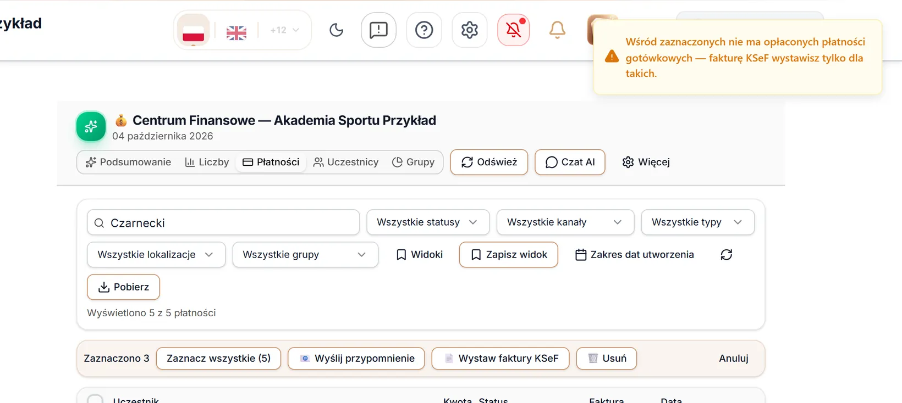
Task: Click the Pobierz download button
Action: point(124,287)
